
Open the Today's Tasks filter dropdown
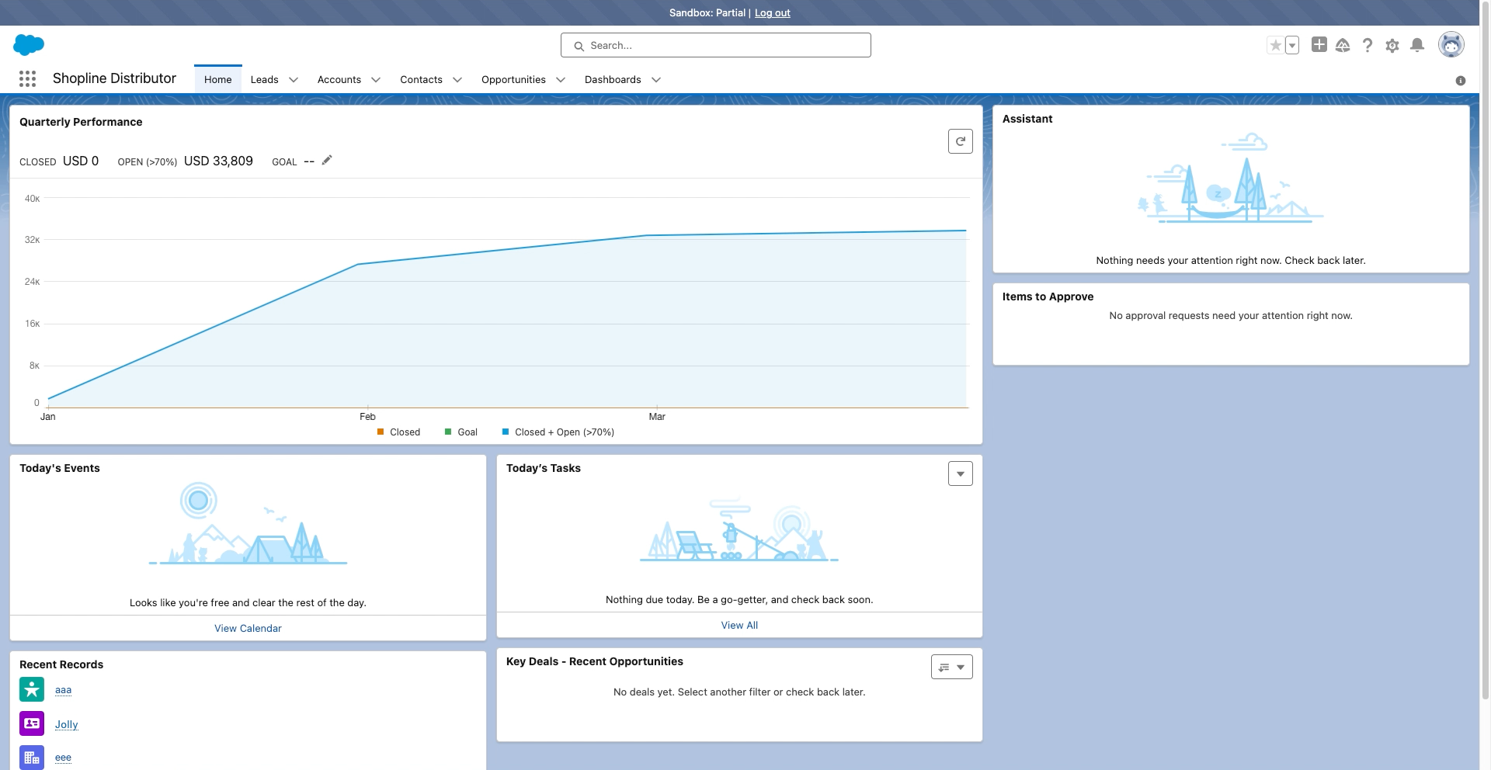point(961,473)
